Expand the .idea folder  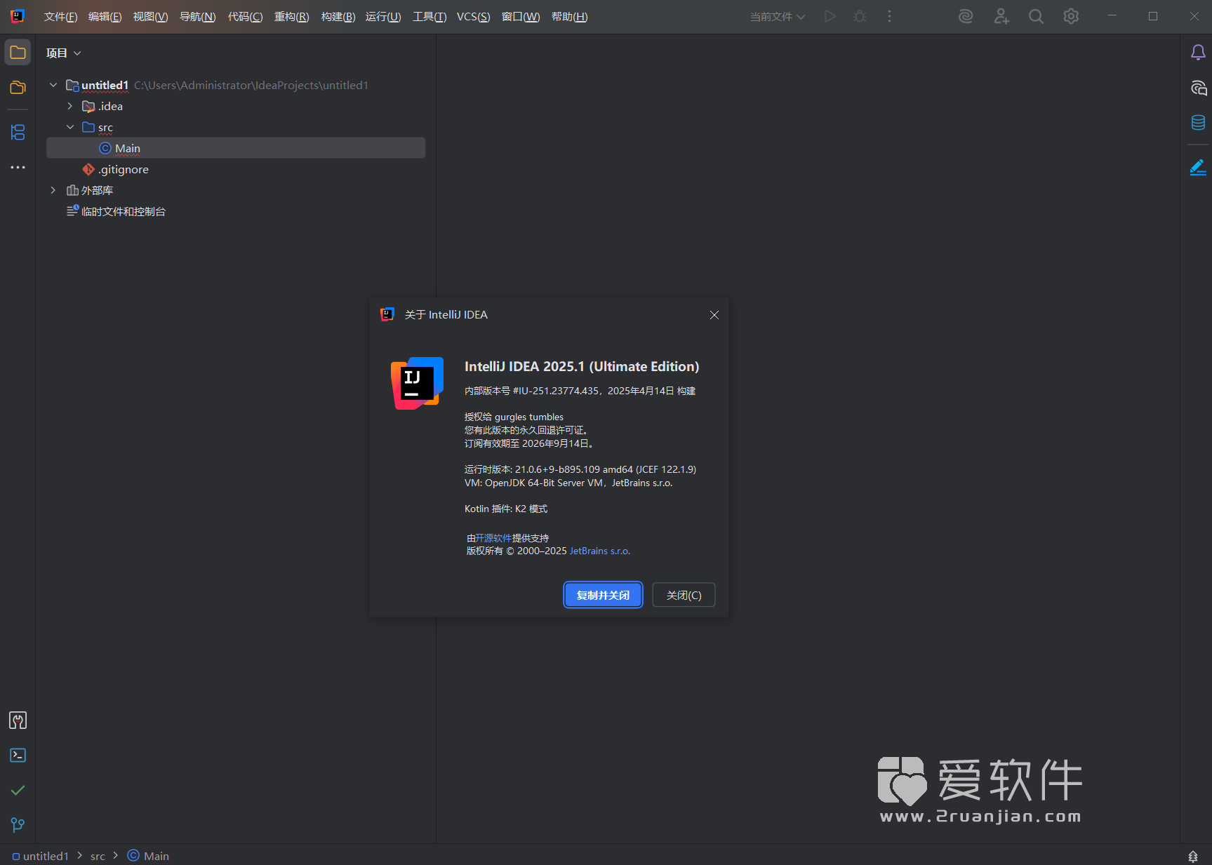(x=70, y=106)
